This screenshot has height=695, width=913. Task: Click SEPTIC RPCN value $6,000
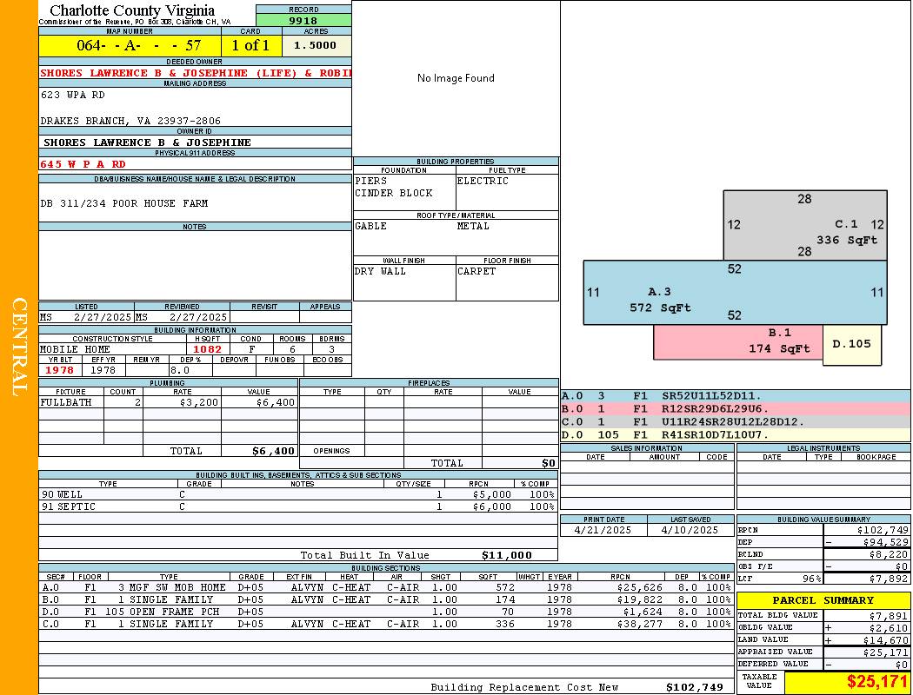(x=492, y=506)
